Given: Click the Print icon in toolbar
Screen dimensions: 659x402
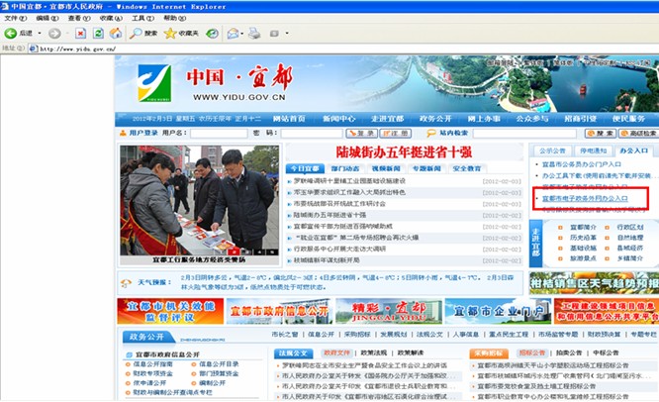Looking at the screenshot, I should 253,33.
